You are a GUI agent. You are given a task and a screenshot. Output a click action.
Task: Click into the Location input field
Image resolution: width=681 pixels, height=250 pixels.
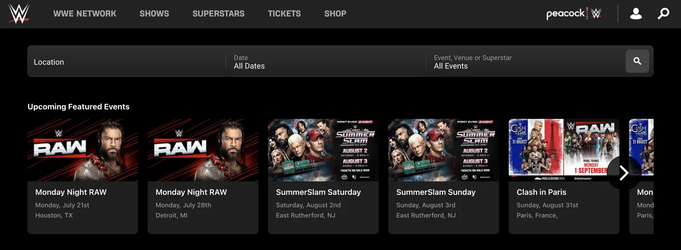pyautogui.click(x=126, y=62)
